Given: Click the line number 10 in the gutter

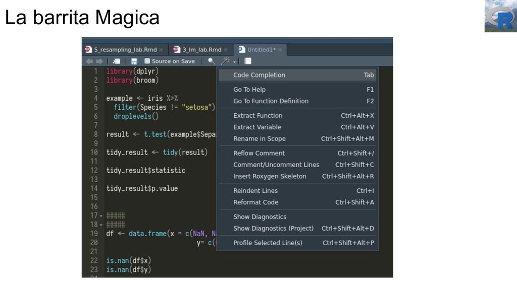Looking at the screenshot, I should (94, 153).
